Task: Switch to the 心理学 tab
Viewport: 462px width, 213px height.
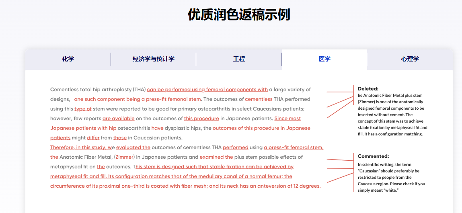Action: tap(410, 59)
